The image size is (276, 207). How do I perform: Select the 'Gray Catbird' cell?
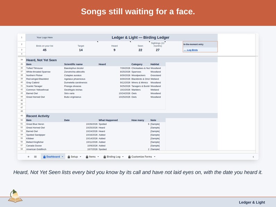[x=45, y=82]
